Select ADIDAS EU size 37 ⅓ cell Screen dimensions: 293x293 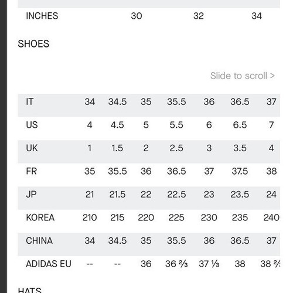click(x=209, y=264)
